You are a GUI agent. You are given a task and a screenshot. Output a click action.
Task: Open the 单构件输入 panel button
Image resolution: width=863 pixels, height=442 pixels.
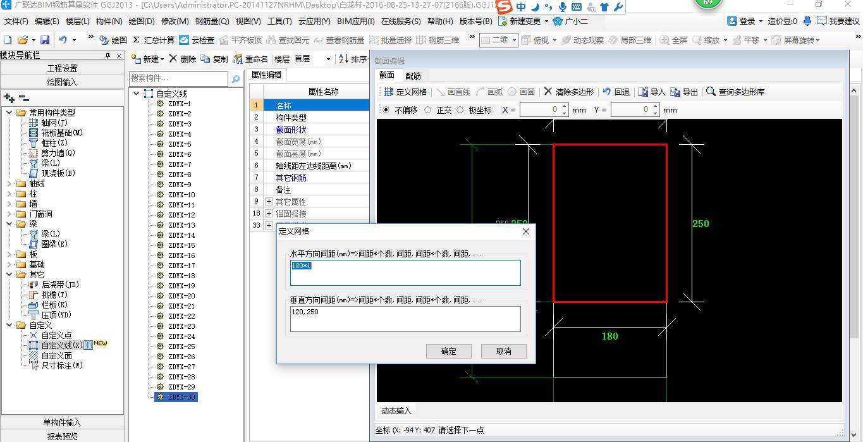point(62,422)
